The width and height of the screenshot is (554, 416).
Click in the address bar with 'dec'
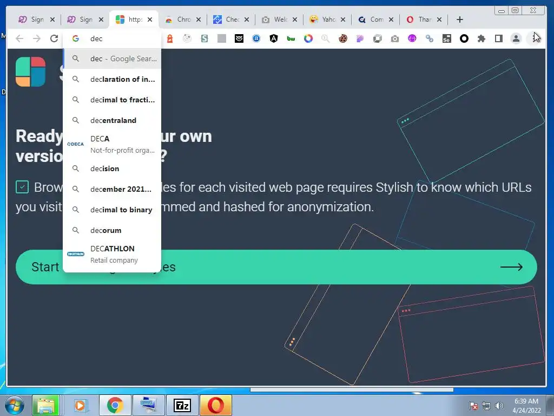(x=112, y=38)
